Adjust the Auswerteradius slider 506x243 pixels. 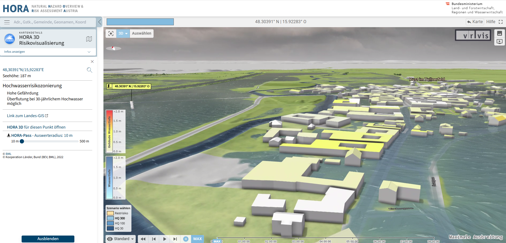pyautogui.click(x=22, y=141)
